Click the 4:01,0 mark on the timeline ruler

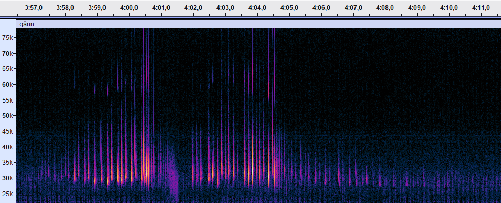point(161,8)
